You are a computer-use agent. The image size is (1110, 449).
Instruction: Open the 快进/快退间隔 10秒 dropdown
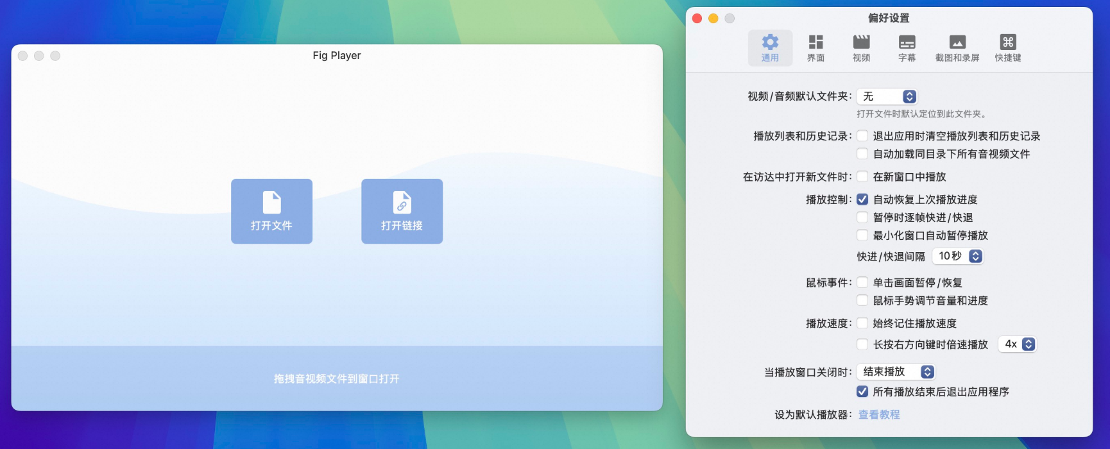click(x=957, y=256)
